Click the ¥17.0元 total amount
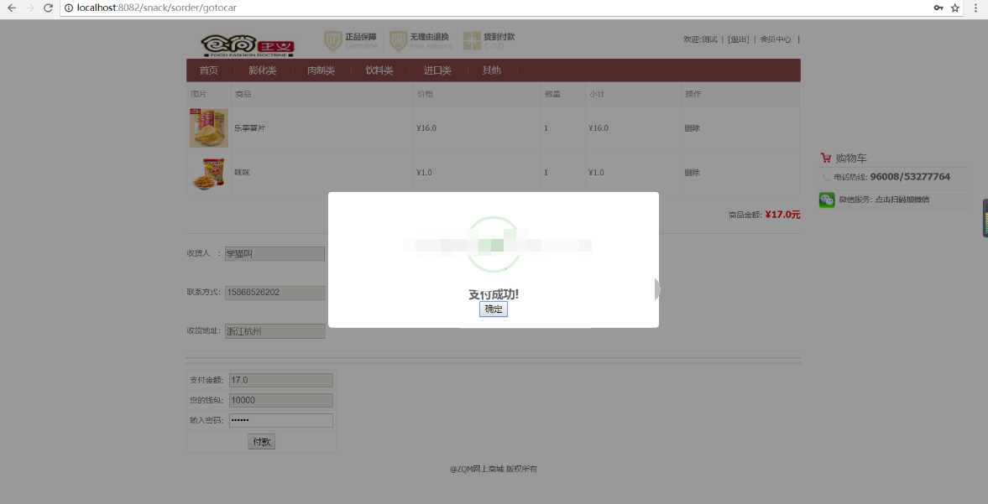Image resolution: width=988 pixels, height=504 pixels. pyautogui.click(x=782, y=215)
